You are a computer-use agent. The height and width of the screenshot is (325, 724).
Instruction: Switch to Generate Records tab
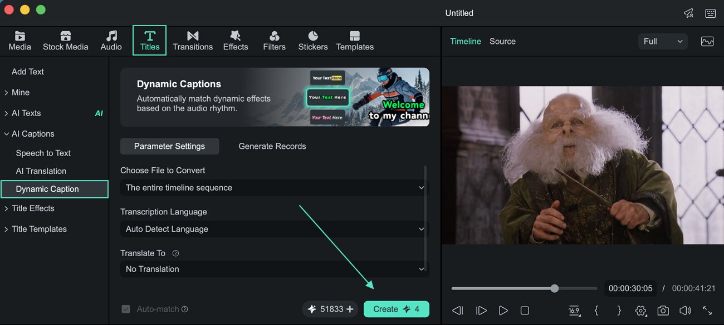coord(272,146)
